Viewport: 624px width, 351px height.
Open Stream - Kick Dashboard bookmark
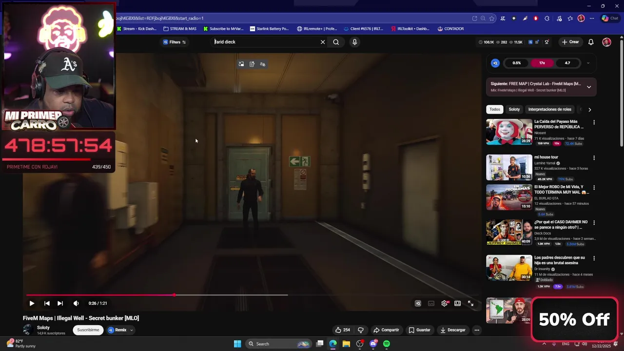pos(136,29)
